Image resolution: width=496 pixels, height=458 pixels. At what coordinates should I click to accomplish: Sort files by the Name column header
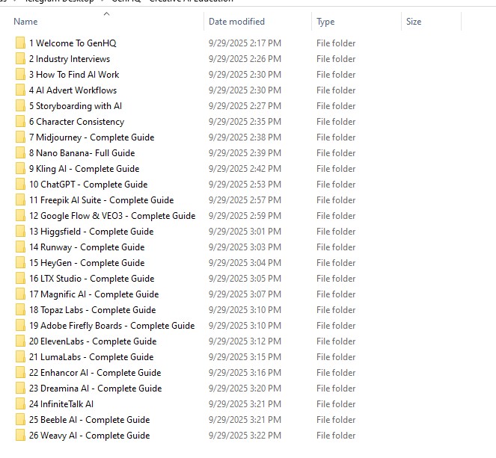pyautogui.click(x=25, y=22)
